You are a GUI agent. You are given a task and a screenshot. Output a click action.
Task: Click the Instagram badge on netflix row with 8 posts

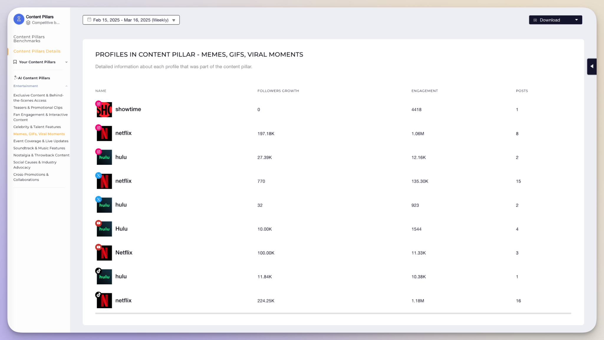(98, 127)
